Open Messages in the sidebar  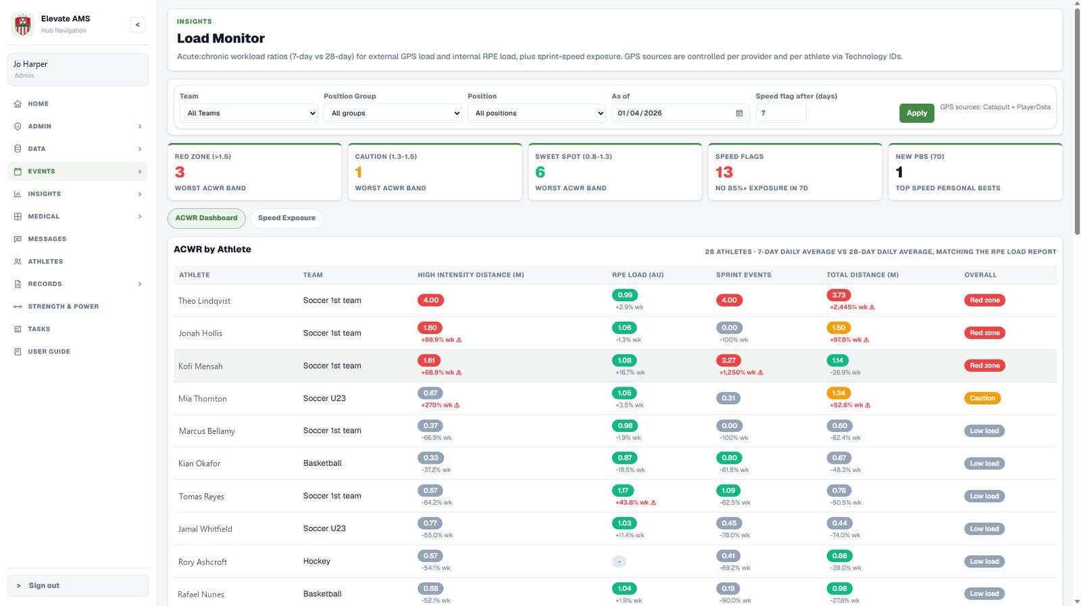[78, 239]
